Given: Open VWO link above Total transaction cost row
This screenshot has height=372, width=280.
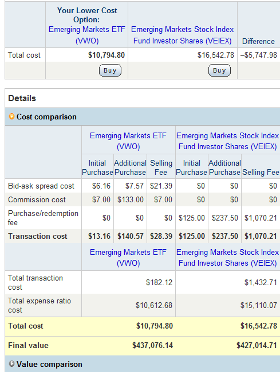Looking at the screenshot, I should pos(128,257).
